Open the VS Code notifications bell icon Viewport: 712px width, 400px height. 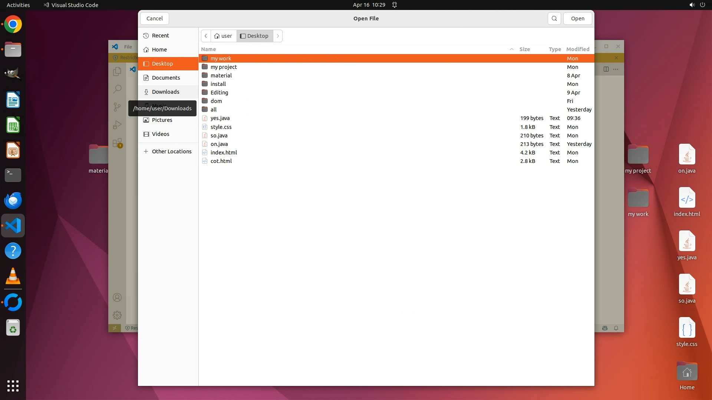point(616,328)
